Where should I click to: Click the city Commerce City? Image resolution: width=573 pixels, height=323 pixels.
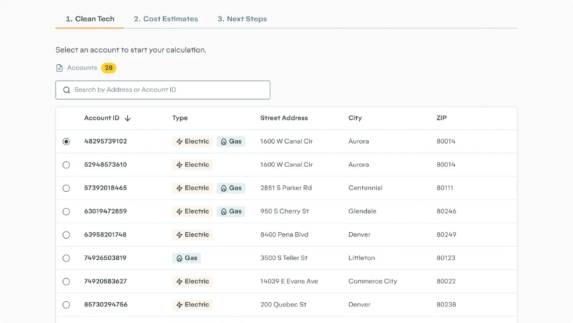[x=373, y=282]
